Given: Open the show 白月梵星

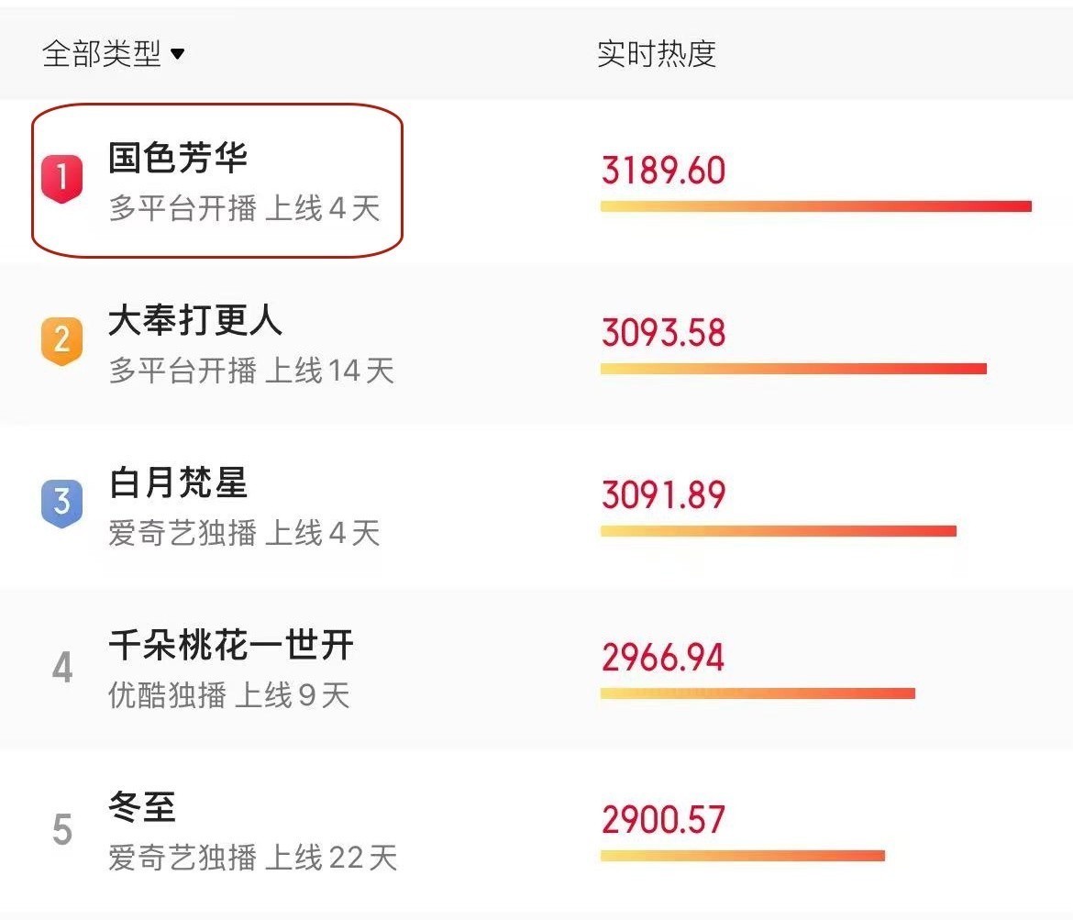Looking at the screenshot, I should point(178,483).
